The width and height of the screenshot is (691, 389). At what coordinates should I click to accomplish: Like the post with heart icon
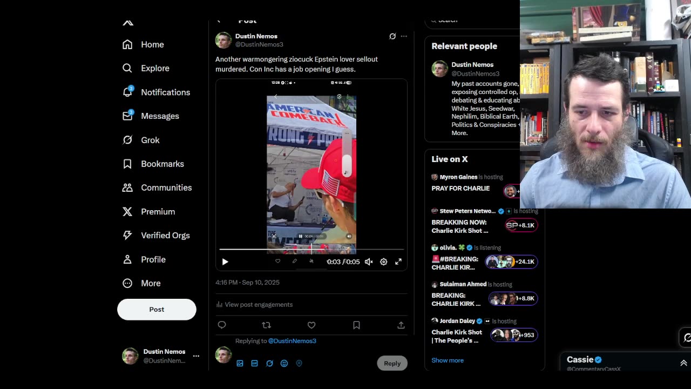point(311,325)
